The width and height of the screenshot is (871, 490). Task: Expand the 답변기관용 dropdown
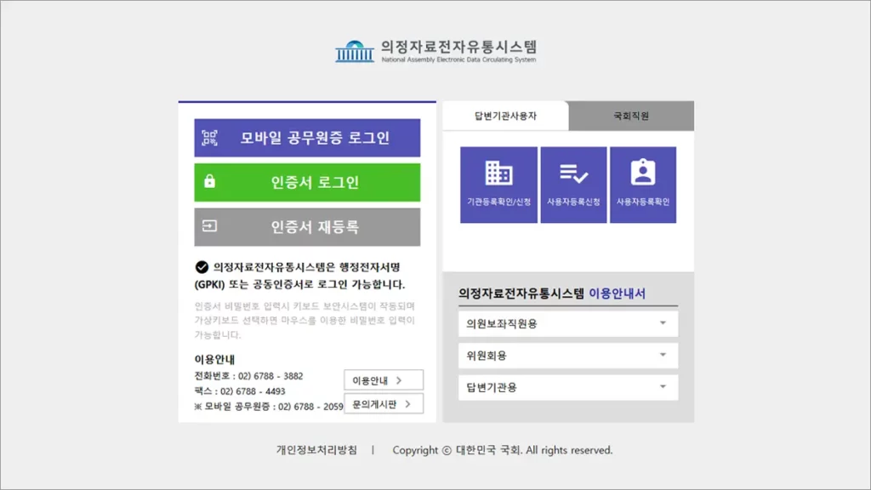[567, 387]
